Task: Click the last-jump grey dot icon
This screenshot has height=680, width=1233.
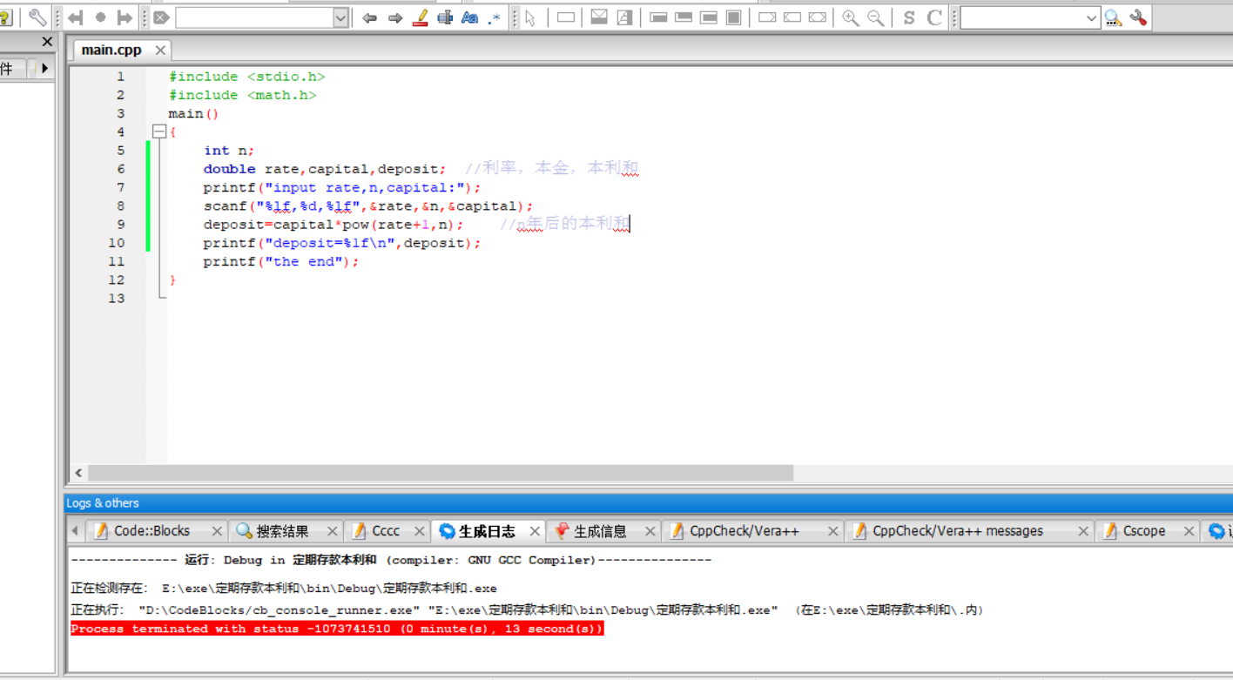Action: 100,17
